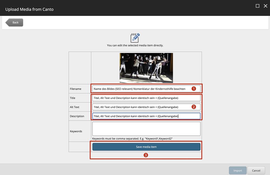Click the Keywords row label

pyautogui.click(x=76, y=131)
